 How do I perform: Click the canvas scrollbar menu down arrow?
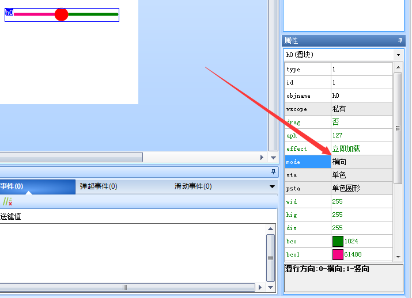coord(273,157)
